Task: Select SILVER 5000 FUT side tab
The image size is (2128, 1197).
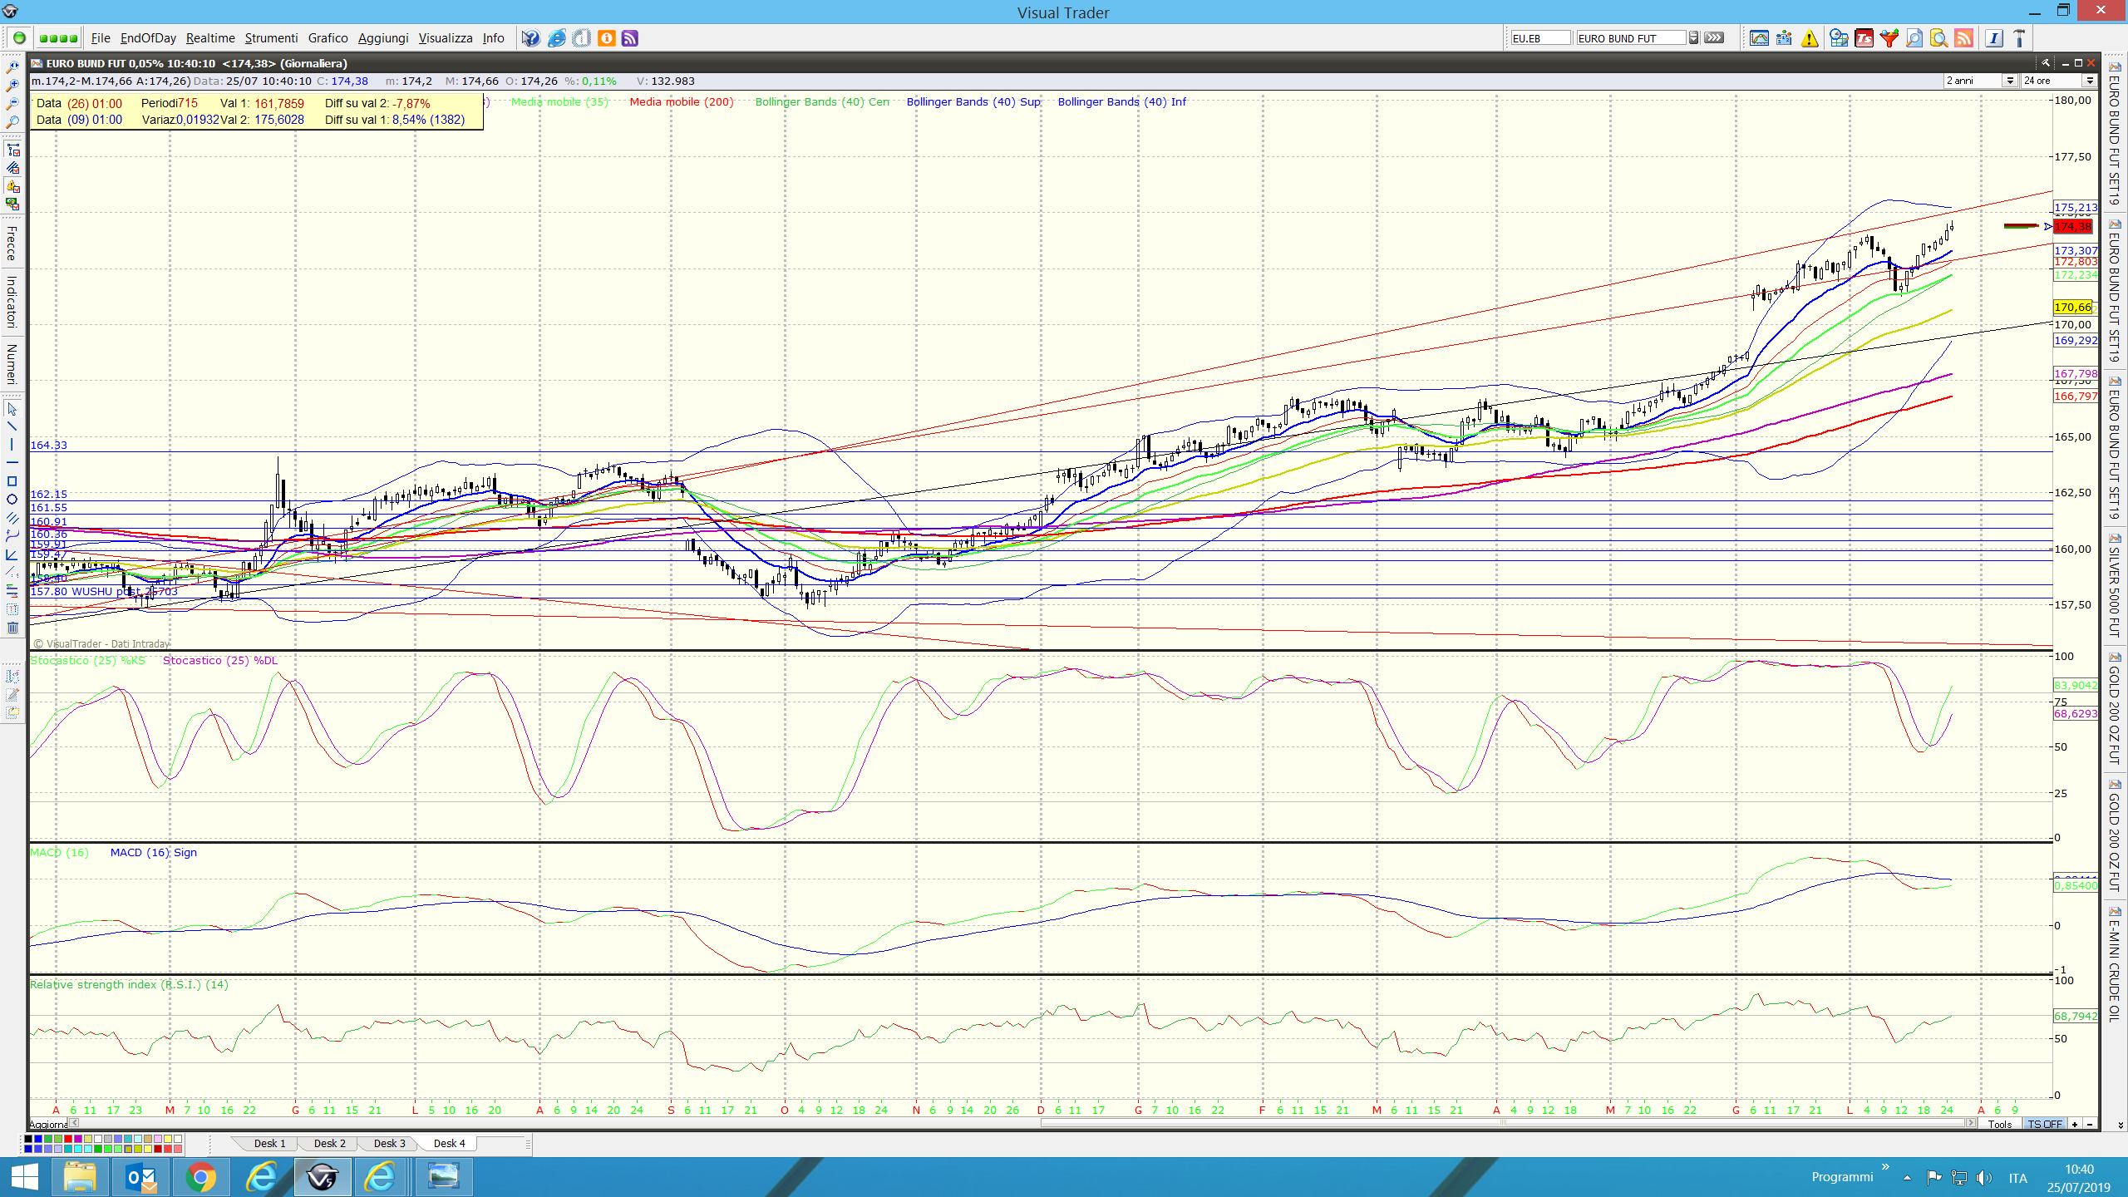Action: tap(2115, 585)
